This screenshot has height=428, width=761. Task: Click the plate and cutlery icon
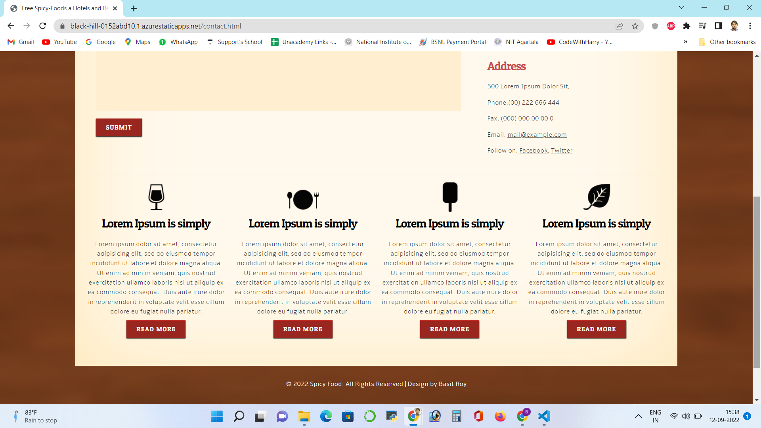(x=303, y=199)
